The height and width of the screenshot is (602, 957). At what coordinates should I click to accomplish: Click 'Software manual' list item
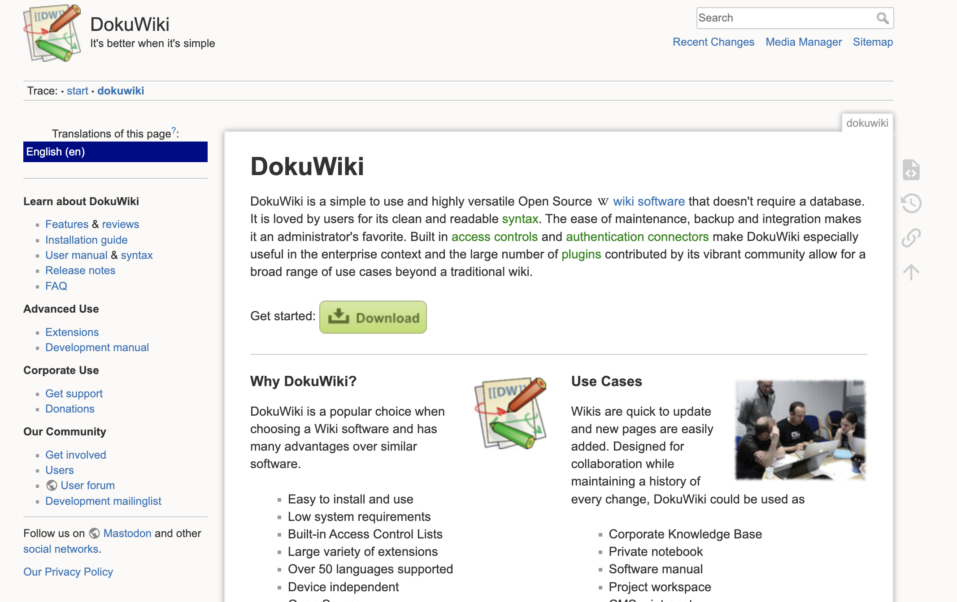pos(656,569)
